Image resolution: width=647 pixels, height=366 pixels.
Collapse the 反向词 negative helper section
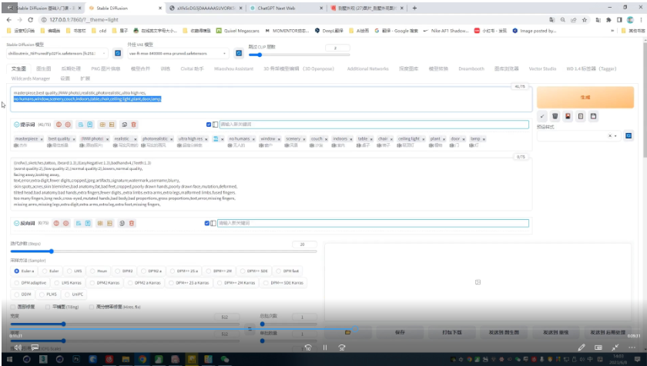click(16, 223)
